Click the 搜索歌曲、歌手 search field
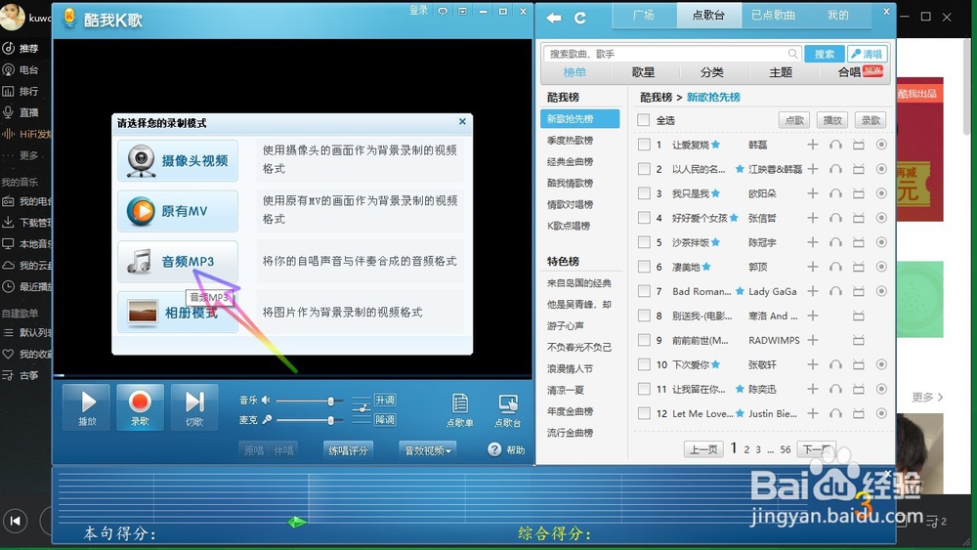977x550 pixels. click(x=672, y=54)
